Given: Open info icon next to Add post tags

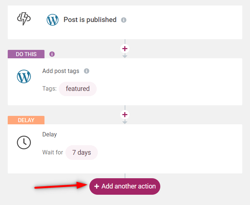Looking at the screenshot, I should point(86,71).
